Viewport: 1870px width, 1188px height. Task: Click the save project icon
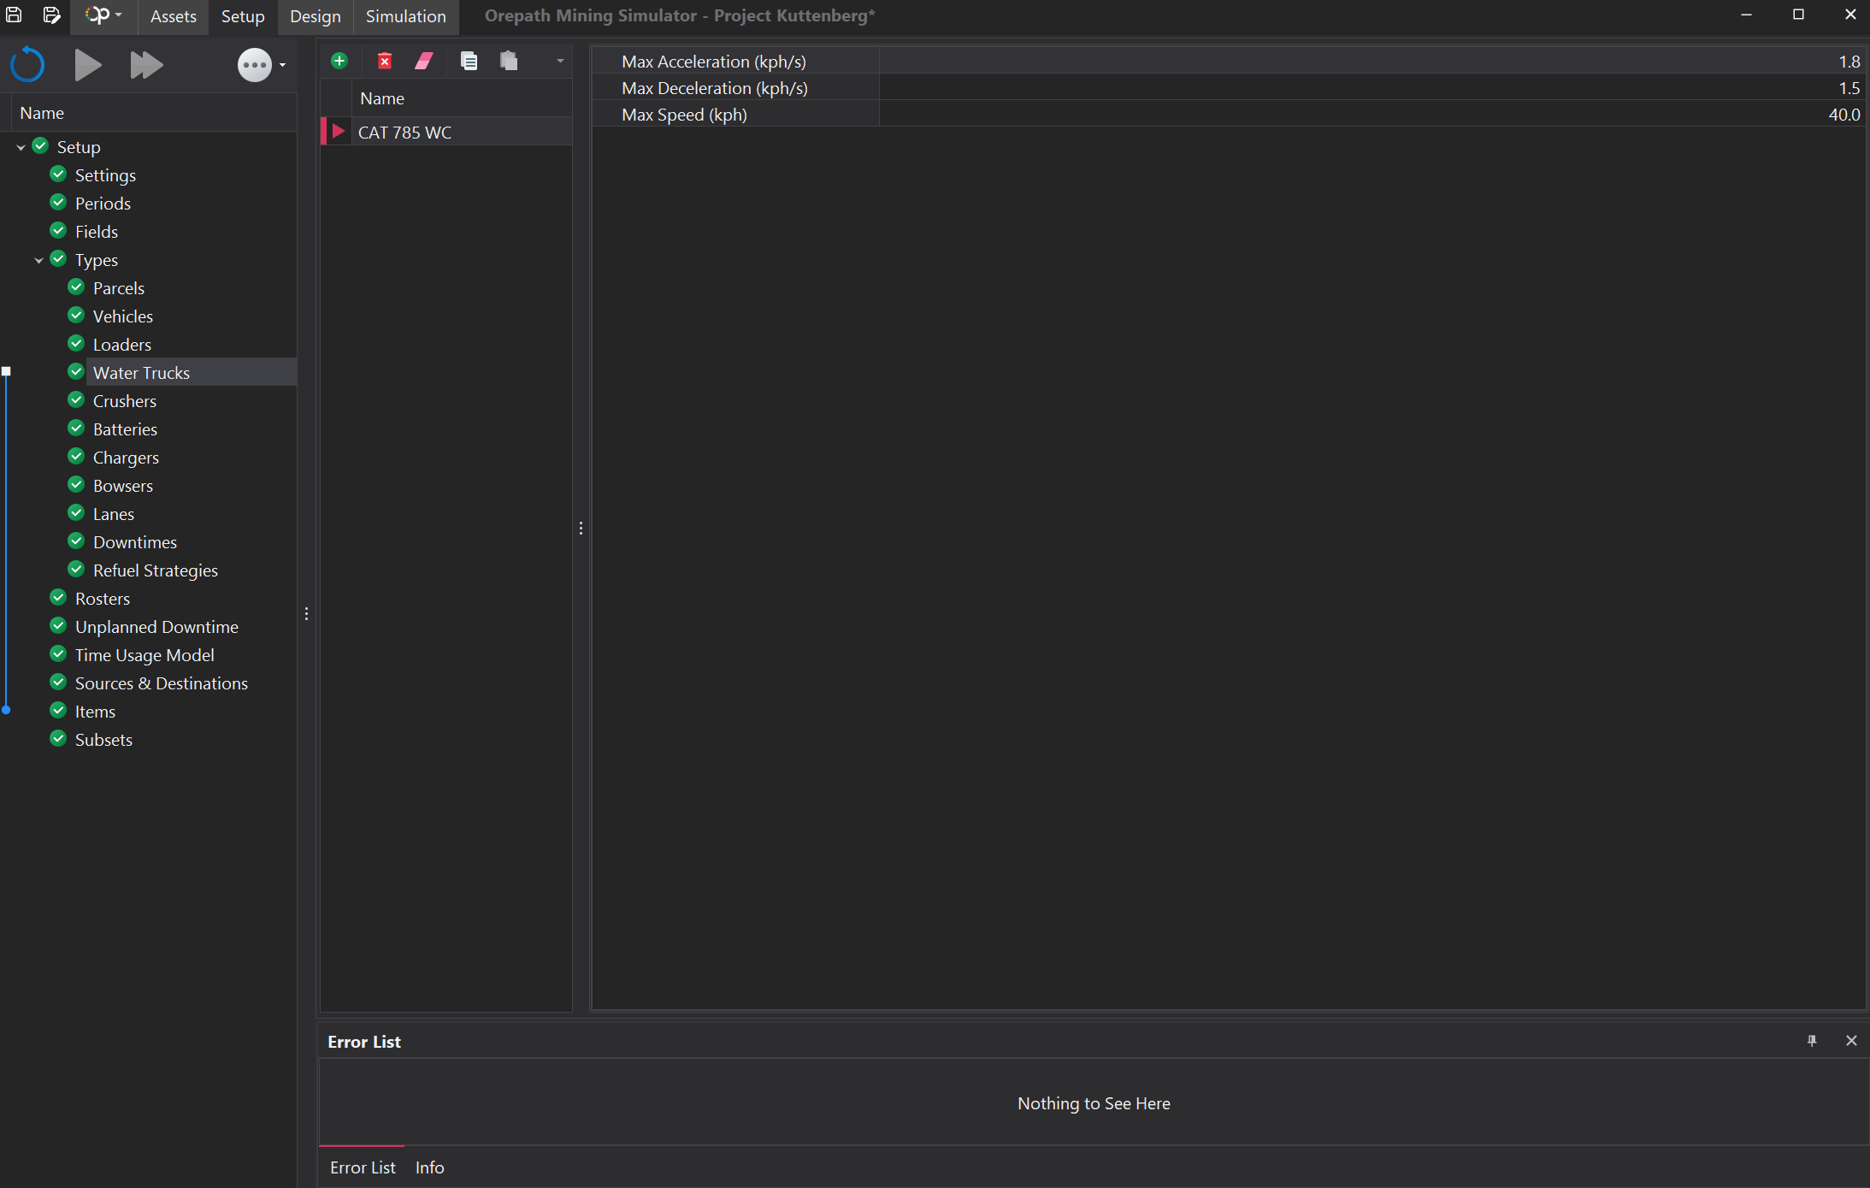(x=14, y=15)
